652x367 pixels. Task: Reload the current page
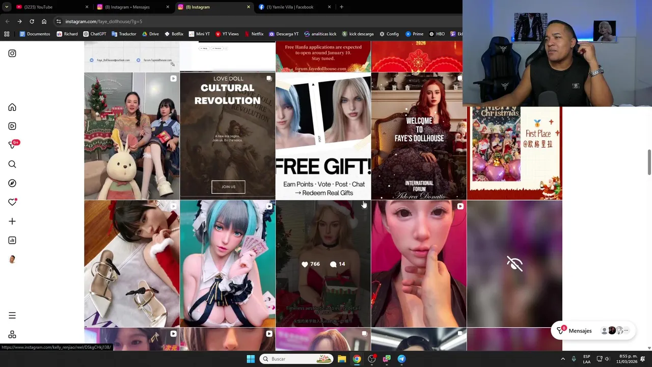tap(32, 21)
